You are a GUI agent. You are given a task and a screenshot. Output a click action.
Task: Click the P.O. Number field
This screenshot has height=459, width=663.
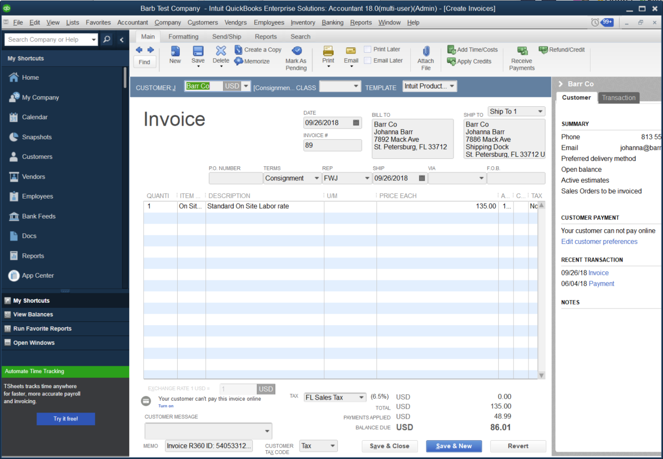(x=236, y=178)
